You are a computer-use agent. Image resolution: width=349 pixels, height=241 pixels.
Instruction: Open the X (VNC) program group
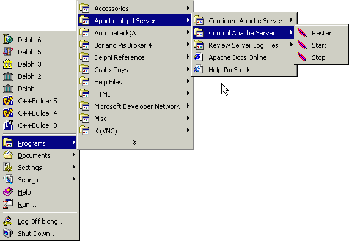click(x=134, y=131)
